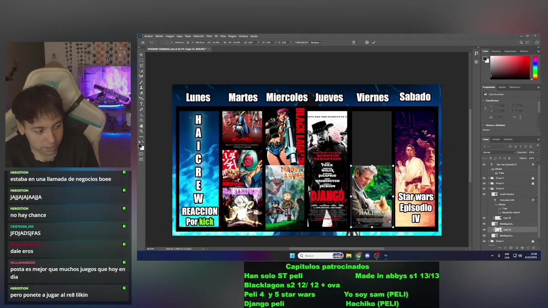Open the Interpolación Bicúbica dropdown

pos(316,42)
